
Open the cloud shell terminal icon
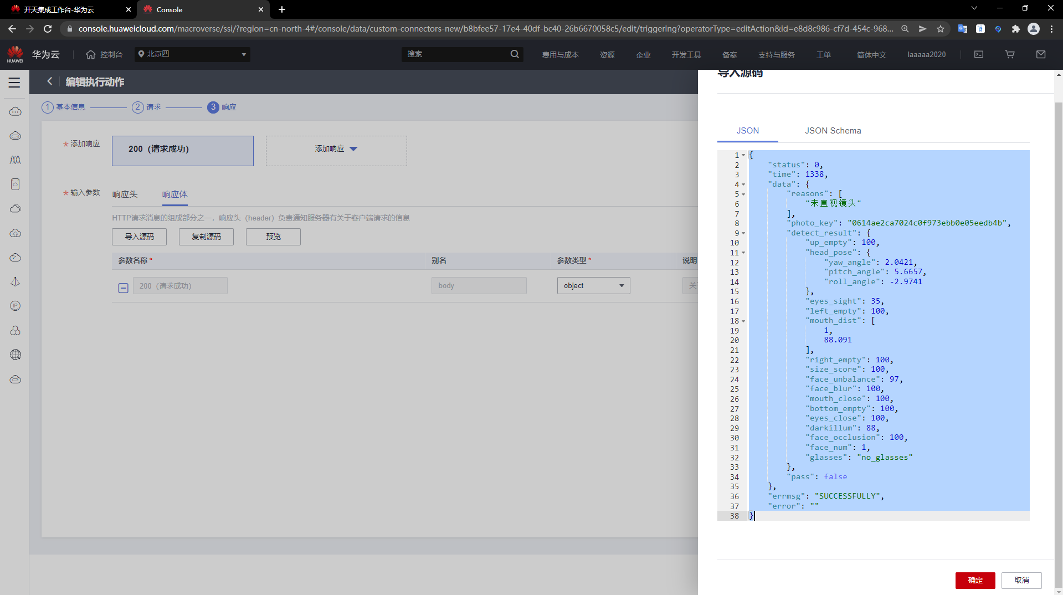(x=979, y=54)
